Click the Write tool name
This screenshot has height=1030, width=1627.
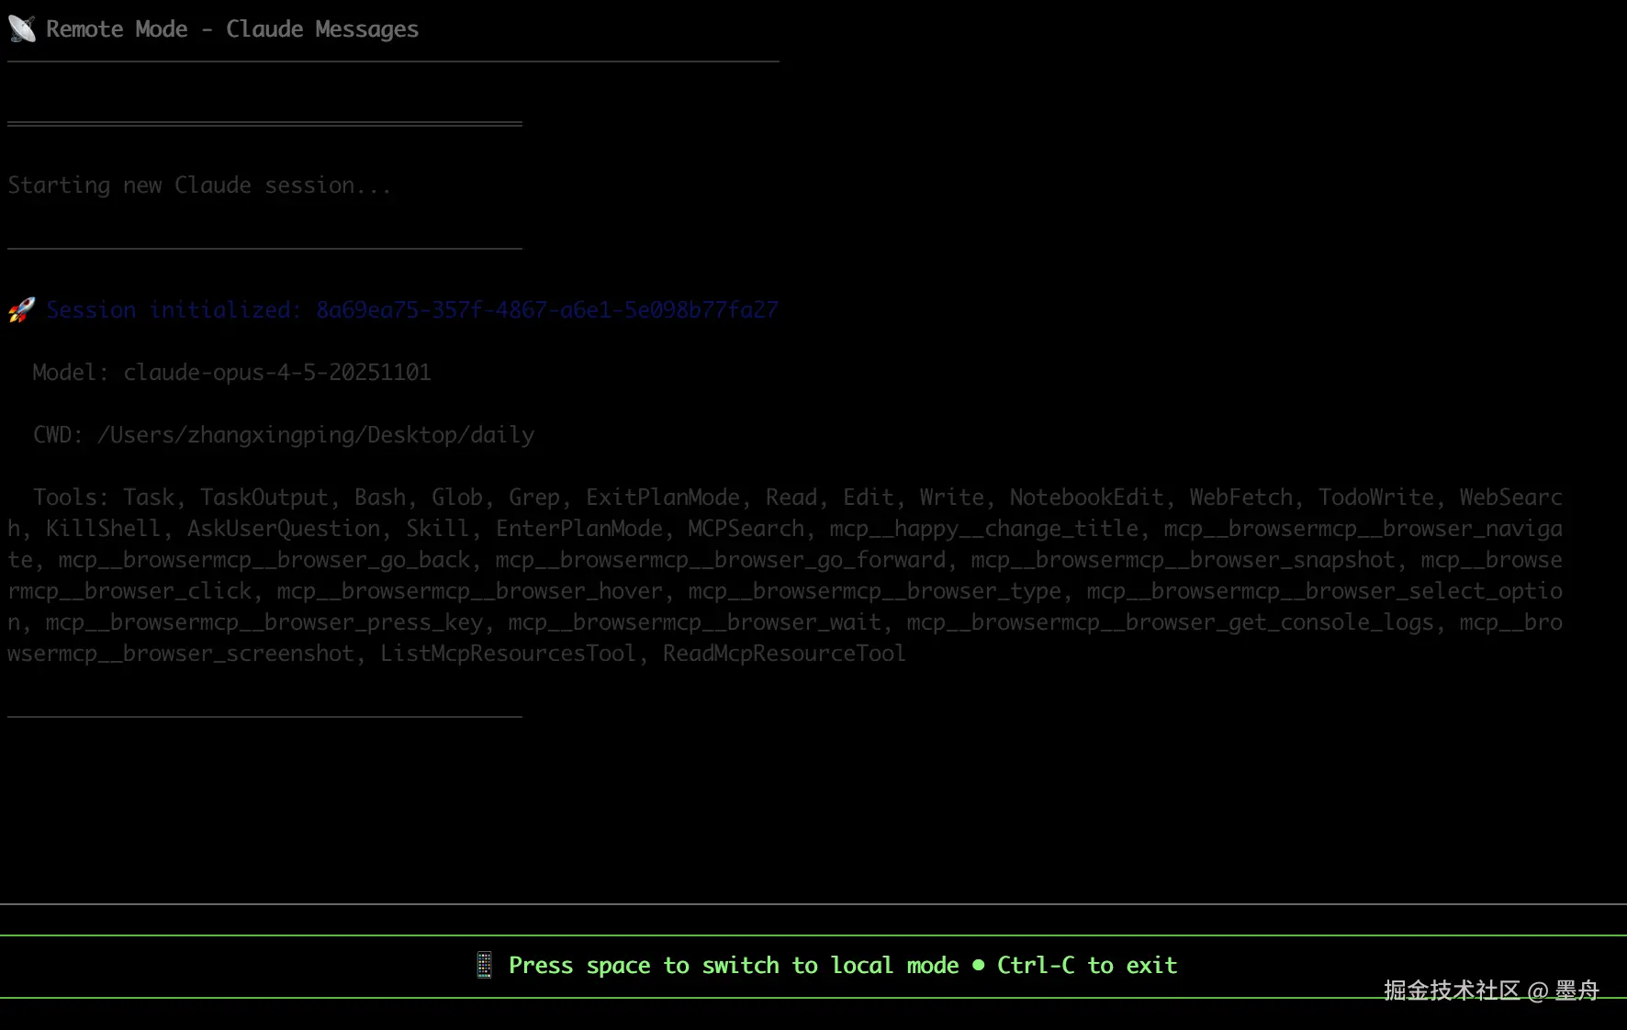click(x=952, y=498)
